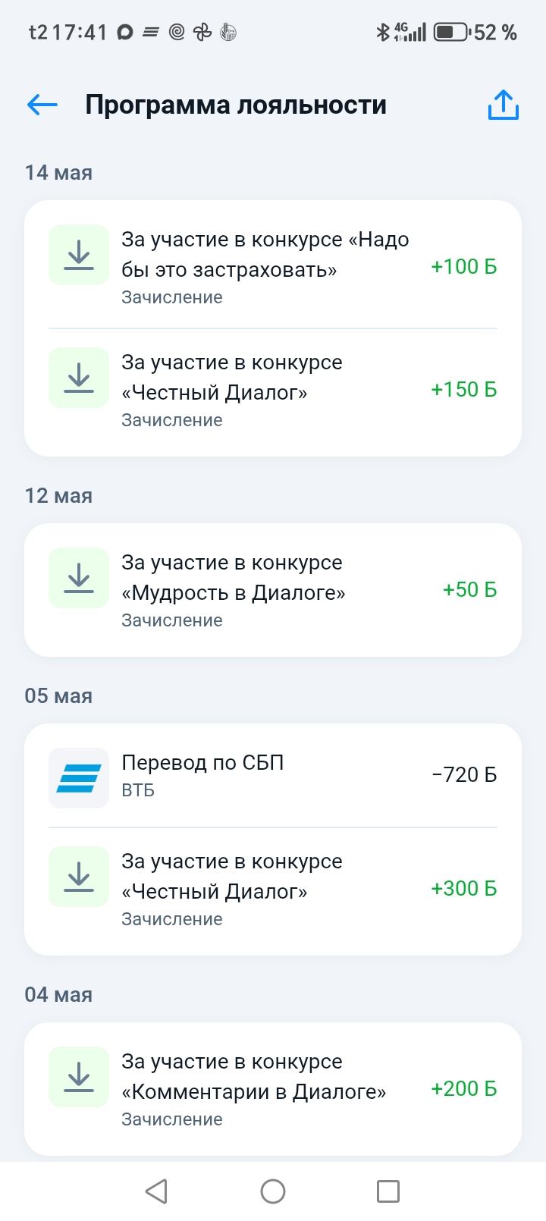Tap the Android home circle button
Image resolution: width=546 pixels, height=1221 pixels.
pos(273,1191)
